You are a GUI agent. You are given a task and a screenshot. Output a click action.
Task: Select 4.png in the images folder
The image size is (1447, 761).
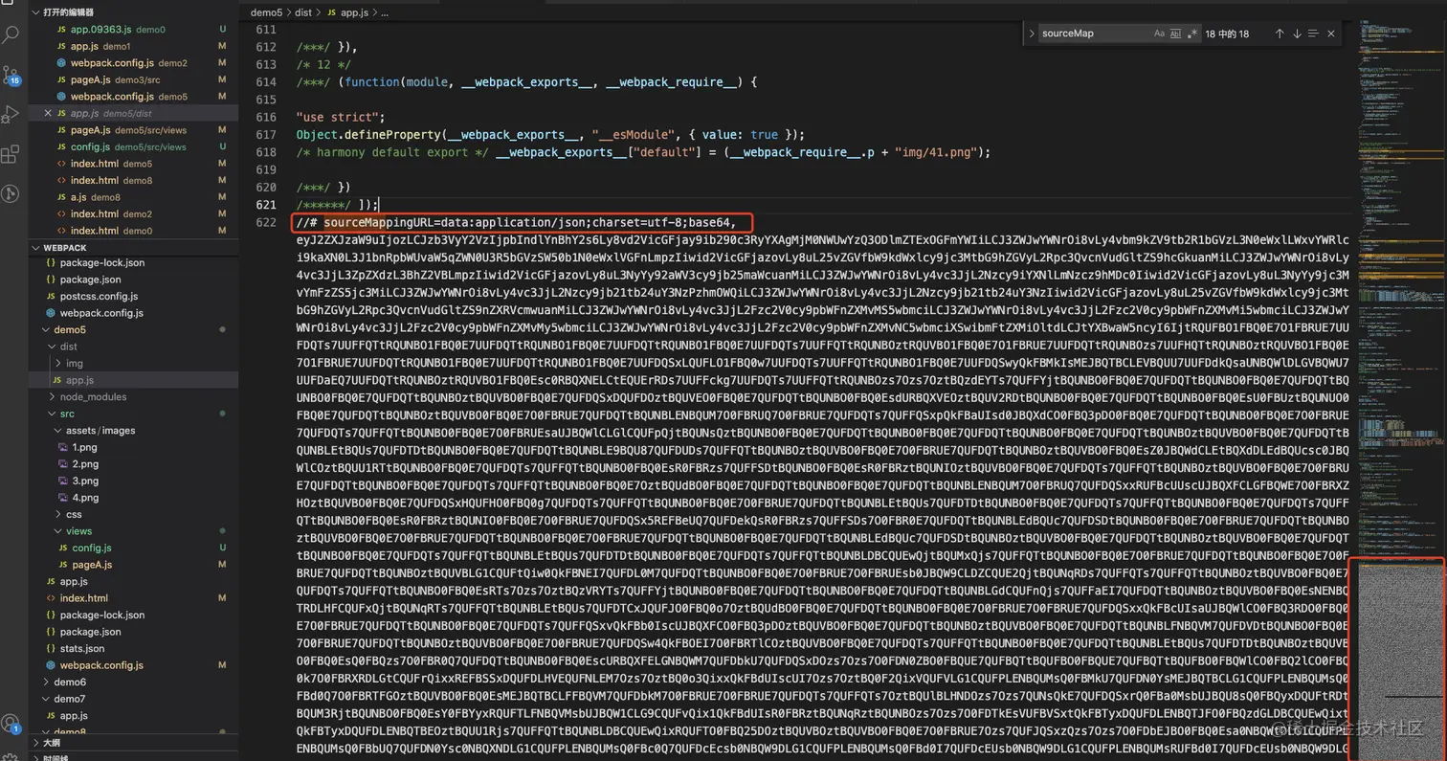tap(134, 498)
